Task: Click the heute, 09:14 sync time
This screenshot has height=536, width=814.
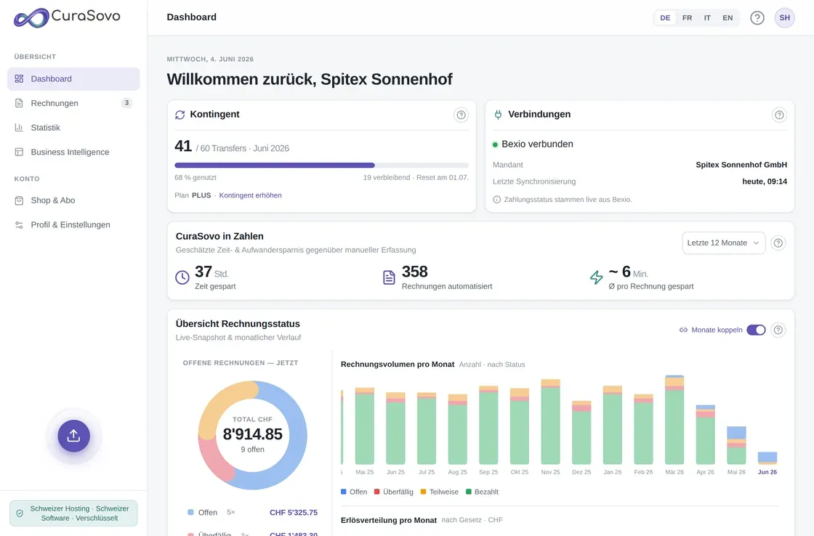Action: click(765, 182)
